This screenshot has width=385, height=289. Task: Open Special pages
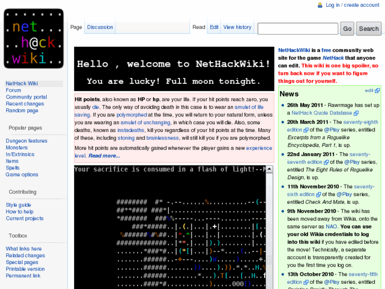[x=22, y=262]
